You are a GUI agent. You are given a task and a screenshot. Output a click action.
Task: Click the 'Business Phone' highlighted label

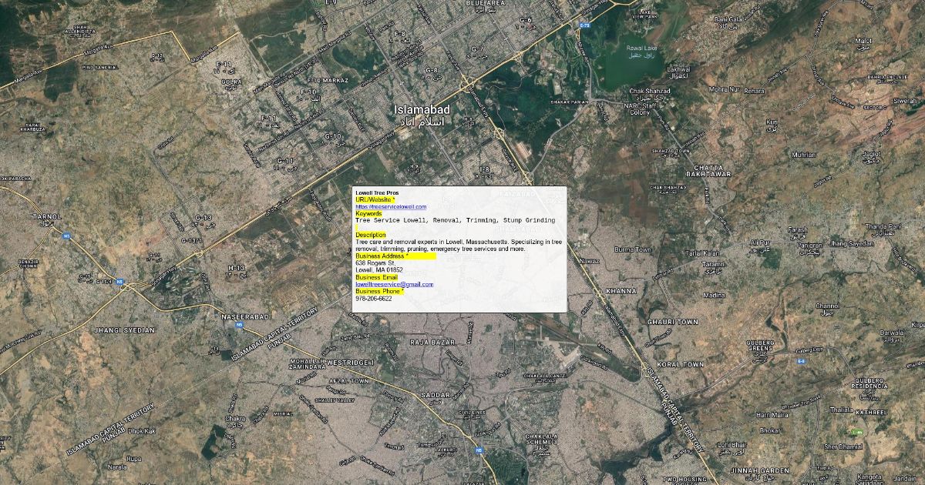[x=379, y=292]
